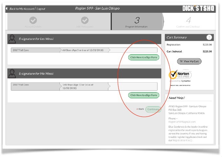Click the back arrow icon in the header
Screen dimensions: 222x157
tap(7, 9)
